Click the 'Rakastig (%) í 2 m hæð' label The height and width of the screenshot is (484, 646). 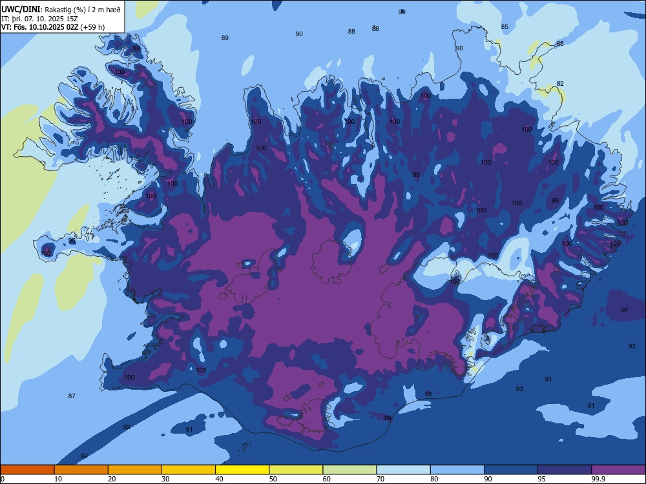point(83,10)
